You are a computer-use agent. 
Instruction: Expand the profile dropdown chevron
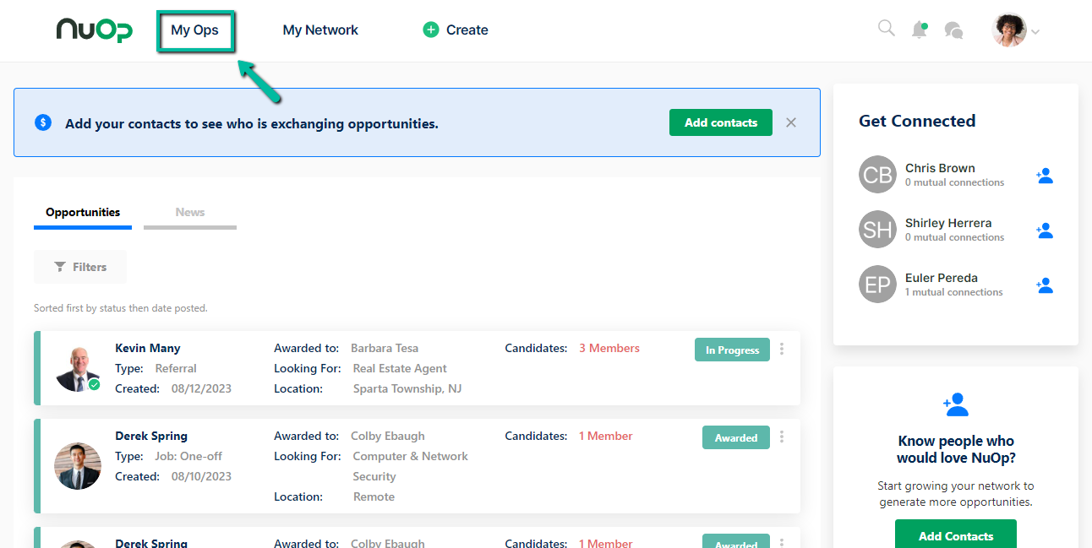pos(1035,32)
